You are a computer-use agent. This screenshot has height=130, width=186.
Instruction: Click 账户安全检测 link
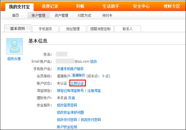[67, 127]
